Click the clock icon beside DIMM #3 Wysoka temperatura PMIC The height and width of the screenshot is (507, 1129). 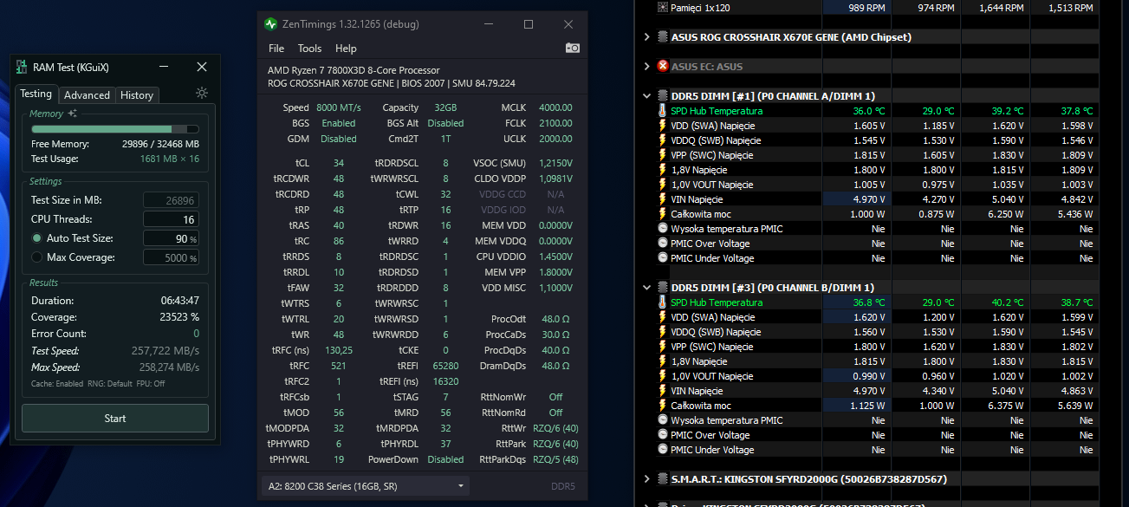click(663, 420)
